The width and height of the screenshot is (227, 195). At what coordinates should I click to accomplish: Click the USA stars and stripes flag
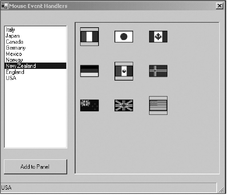(x=158, y=105)
